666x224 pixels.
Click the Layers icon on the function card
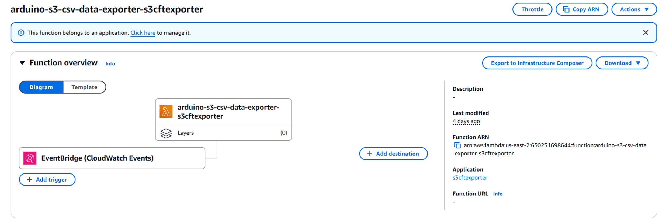click(166, 133)
